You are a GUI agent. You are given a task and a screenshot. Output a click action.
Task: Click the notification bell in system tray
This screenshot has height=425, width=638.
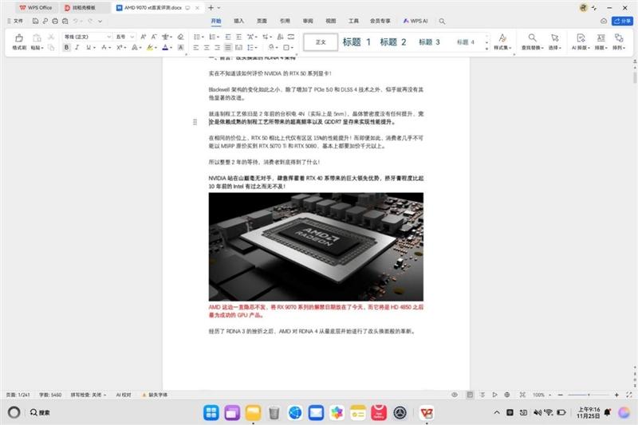(608, 412)
